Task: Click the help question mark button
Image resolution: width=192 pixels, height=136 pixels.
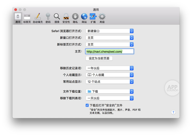Action: (x=173, y=112)
